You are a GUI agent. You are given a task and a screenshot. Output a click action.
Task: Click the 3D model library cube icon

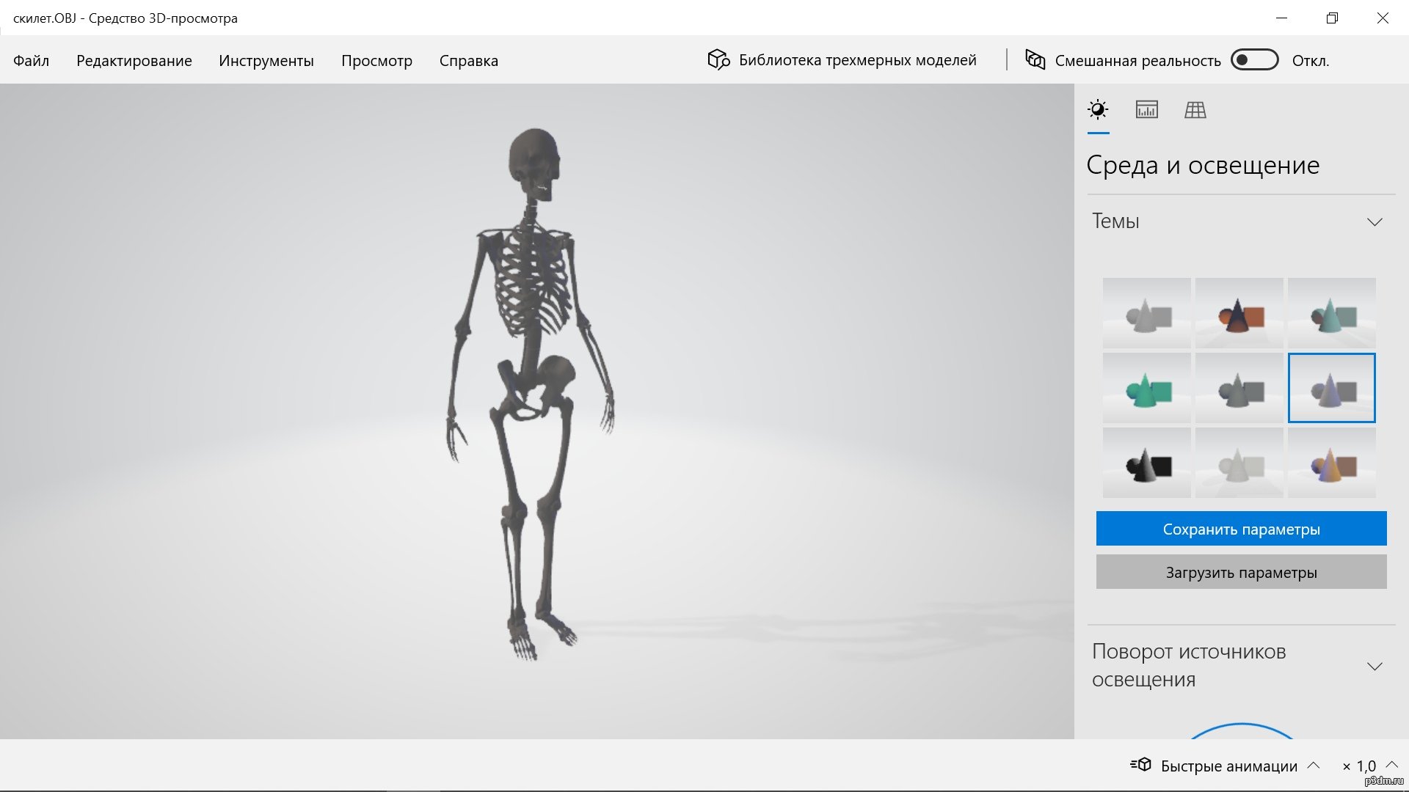click(718, 59)
